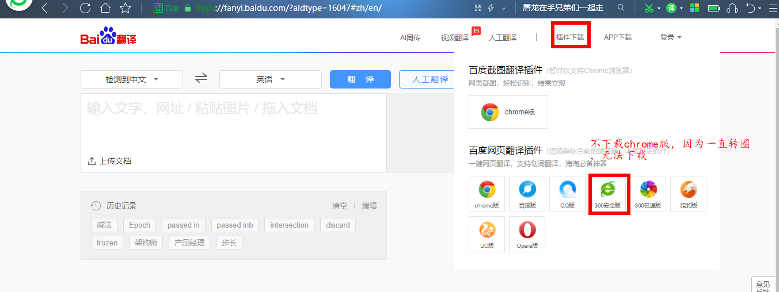Click the 清空 history link
The height and width of the screenshot is (292, 779).
pyautogui.click(x=340, y=206)
